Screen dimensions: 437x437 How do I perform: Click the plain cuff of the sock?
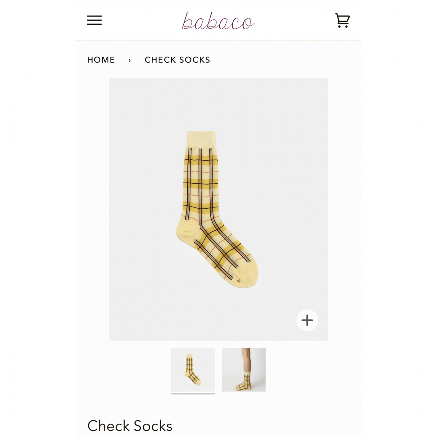[201, 139]
